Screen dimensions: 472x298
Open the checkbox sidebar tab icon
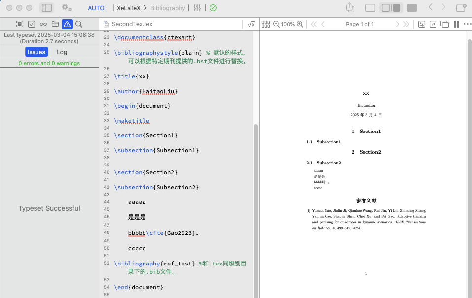click(32, 24)
